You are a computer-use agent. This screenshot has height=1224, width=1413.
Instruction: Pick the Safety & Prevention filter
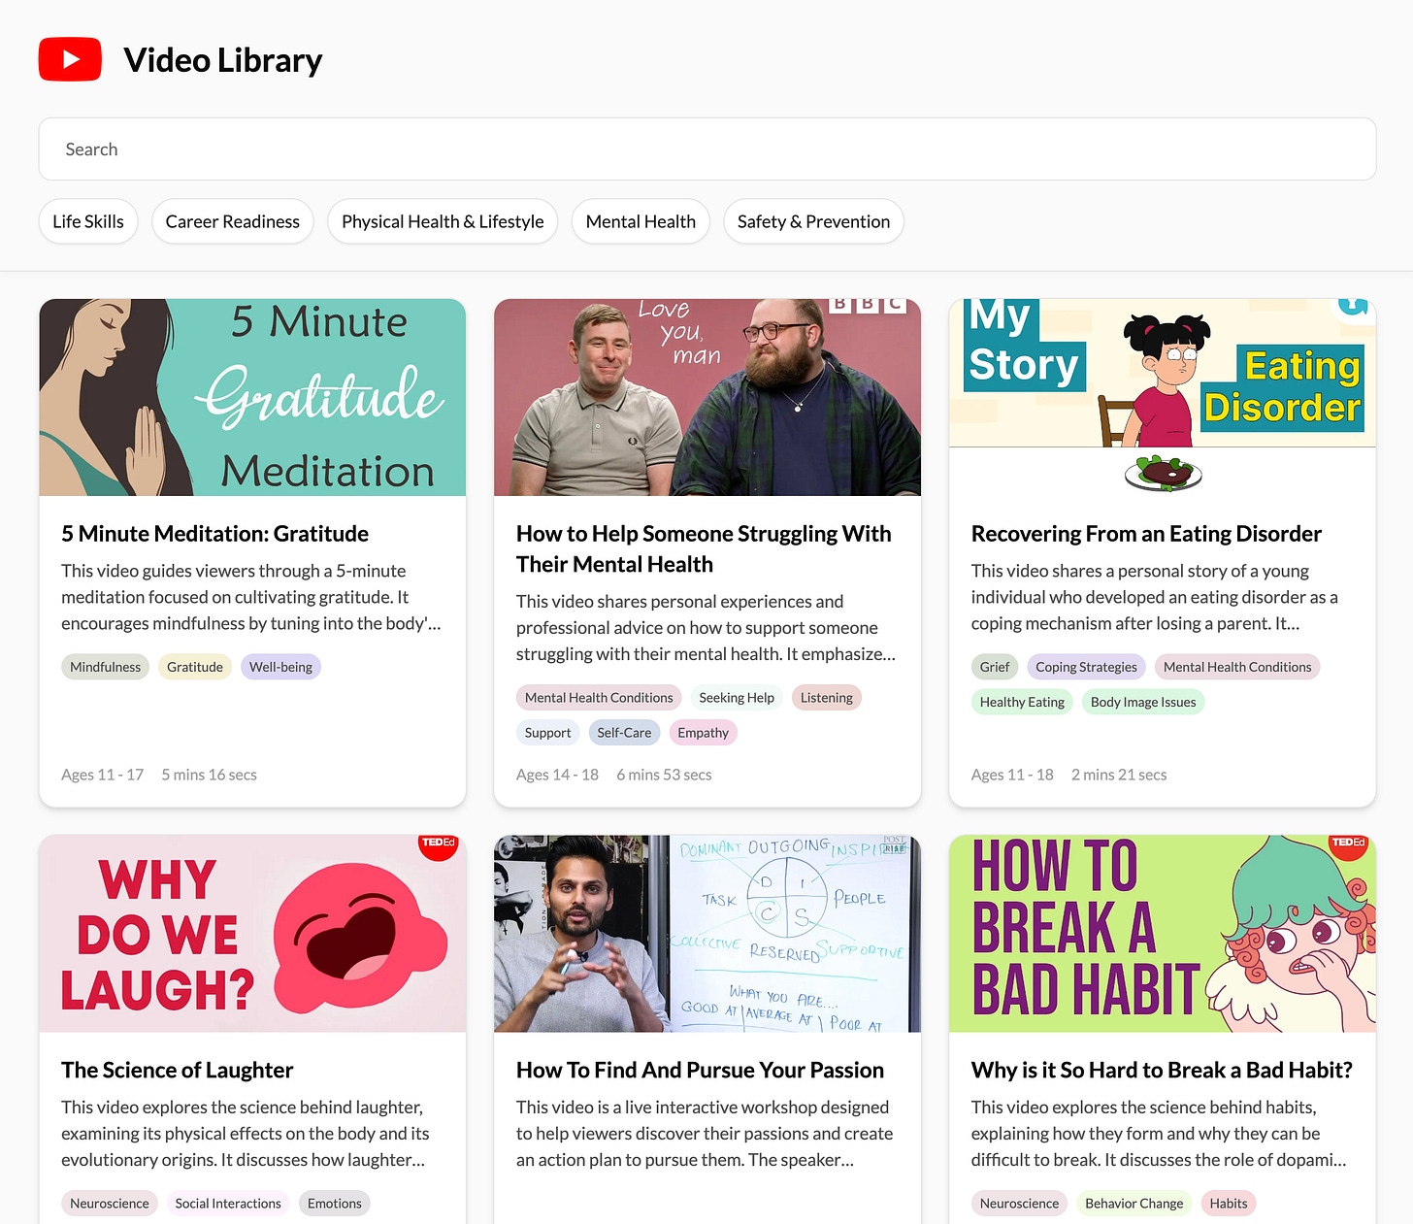coord(813,221)
